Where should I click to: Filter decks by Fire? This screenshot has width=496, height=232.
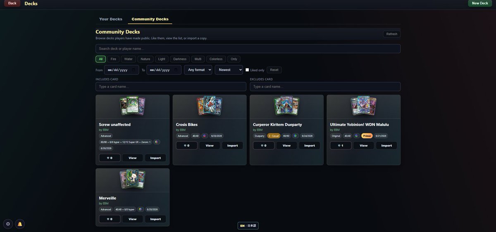[x=113, y=59]
